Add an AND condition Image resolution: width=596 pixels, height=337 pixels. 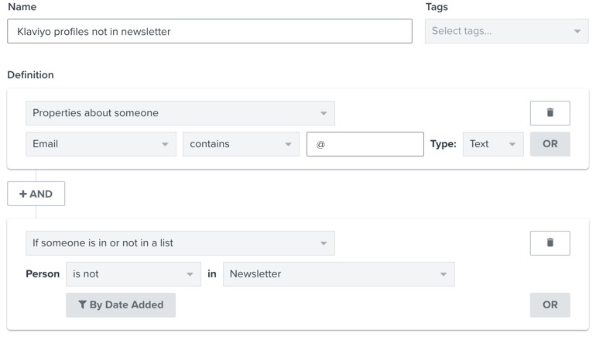(x=36, y=194)
